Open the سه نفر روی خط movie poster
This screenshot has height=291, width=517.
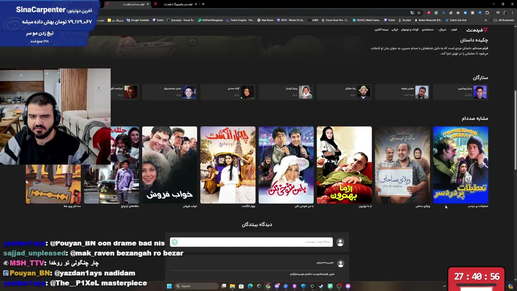pos(53,184)
